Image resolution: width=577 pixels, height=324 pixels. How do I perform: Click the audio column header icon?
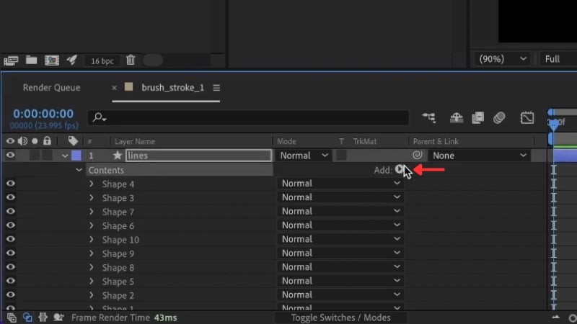22,141
